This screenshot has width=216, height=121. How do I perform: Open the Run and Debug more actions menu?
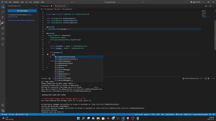[36, 6]
